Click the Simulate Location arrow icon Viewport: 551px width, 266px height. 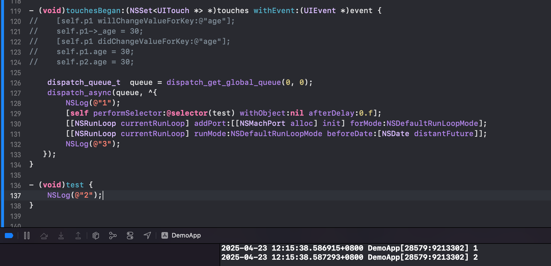coord(147,236)
